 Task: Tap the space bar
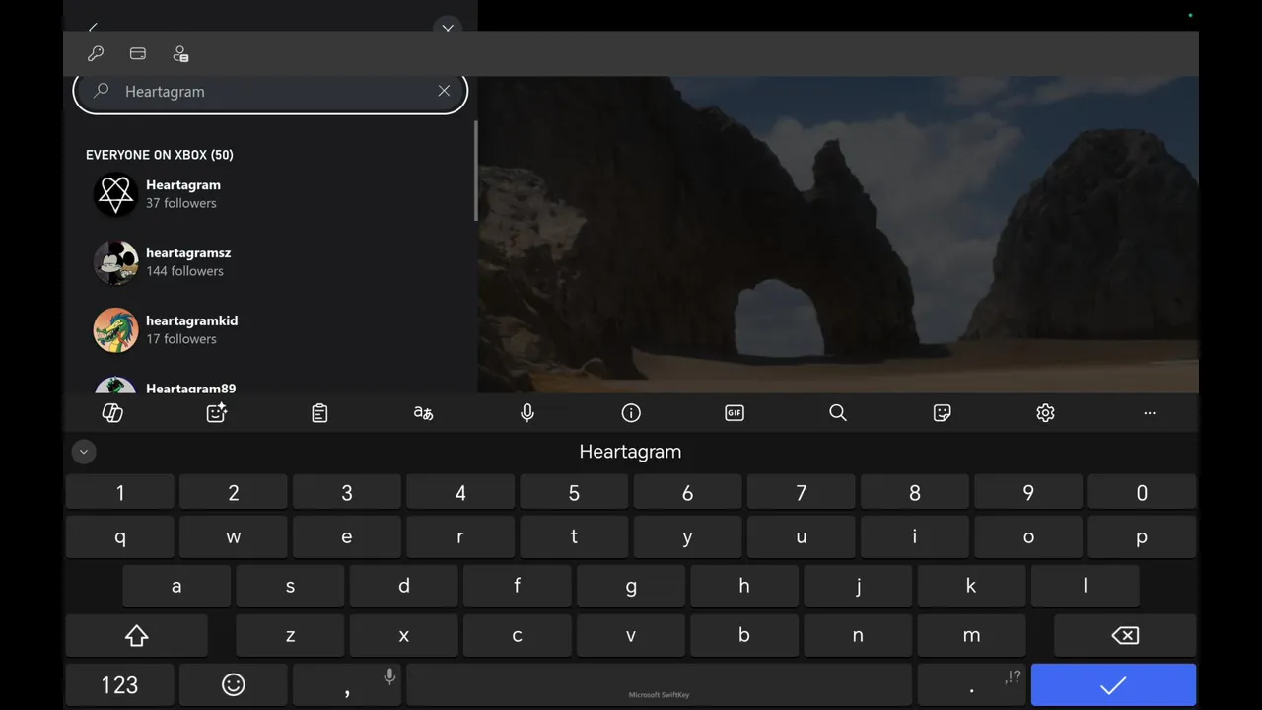[x=659, y=684]
